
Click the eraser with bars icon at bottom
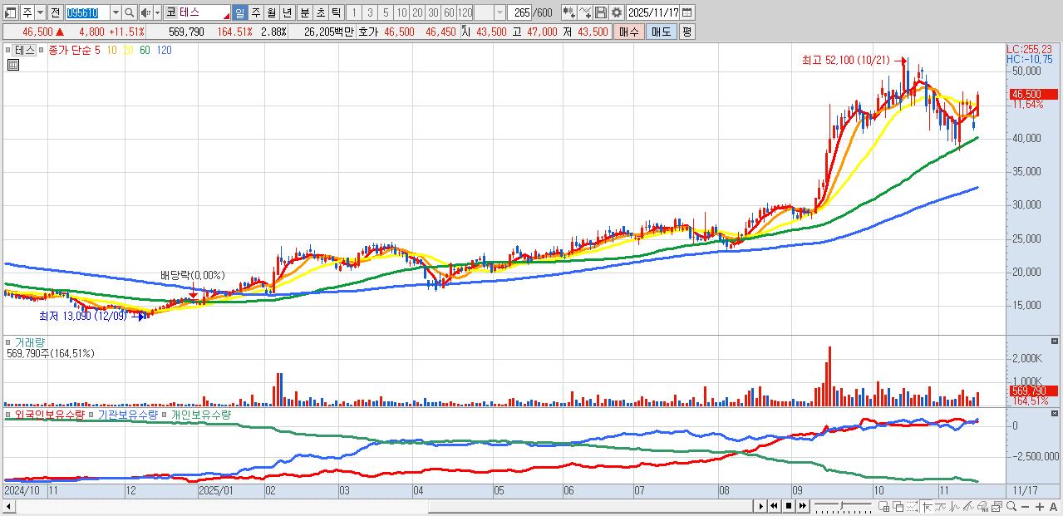pyautogui.click(x=982, y=506)
